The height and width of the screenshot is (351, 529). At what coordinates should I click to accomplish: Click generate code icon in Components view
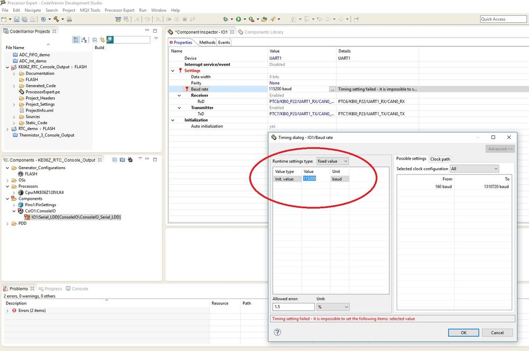tap(130, 160)
